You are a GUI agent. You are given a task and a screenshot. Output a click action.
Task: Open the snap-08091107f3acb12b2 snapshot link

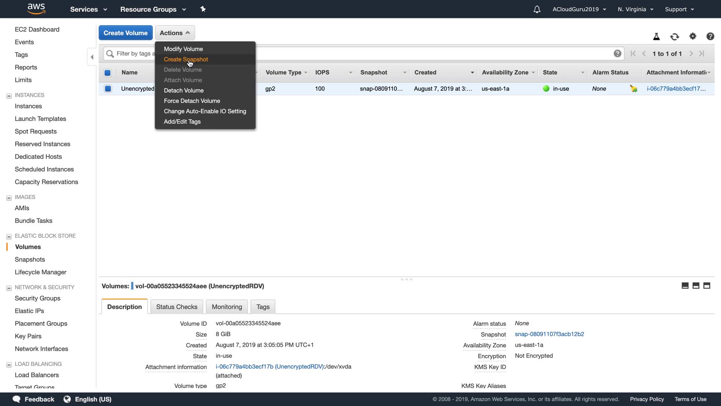(x=549, y=334)
